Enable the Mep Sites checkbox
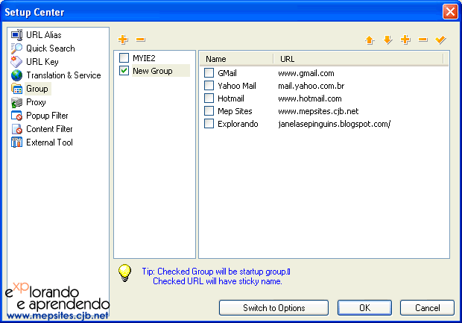462x323 pixels. [209, 110]
